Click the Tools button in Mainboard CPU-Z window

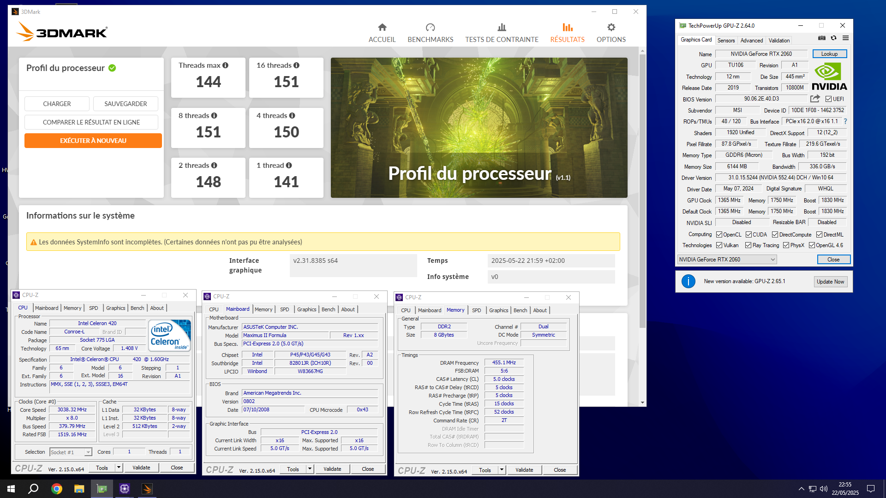pos(293,469)
